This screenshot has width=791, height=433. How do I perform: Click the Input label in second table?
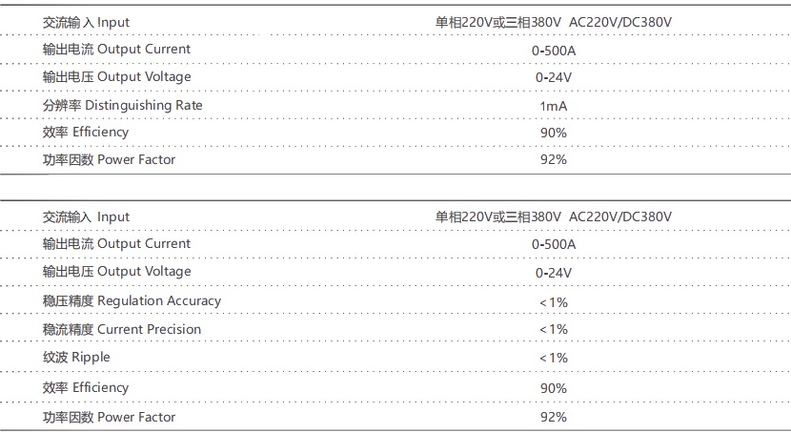[x=86, y=217]
